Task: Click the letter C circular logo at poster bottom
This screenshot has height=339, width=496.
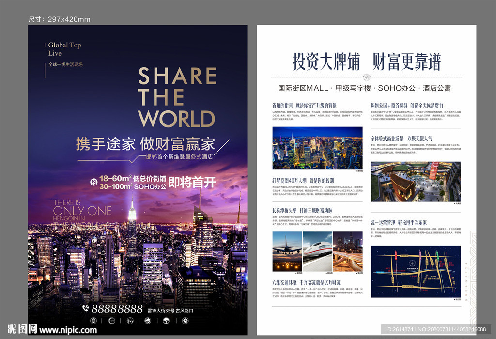Action: pyautogui.click(x=112, y=321)
